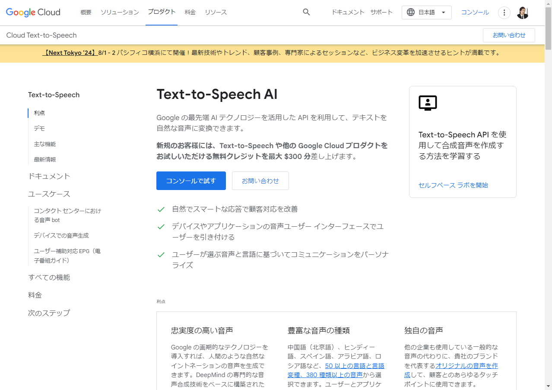The width and height of the screenshot is (552, 390).
Task: Open the Next Tokyo '24 banner link
Action: tap(70, 53)
